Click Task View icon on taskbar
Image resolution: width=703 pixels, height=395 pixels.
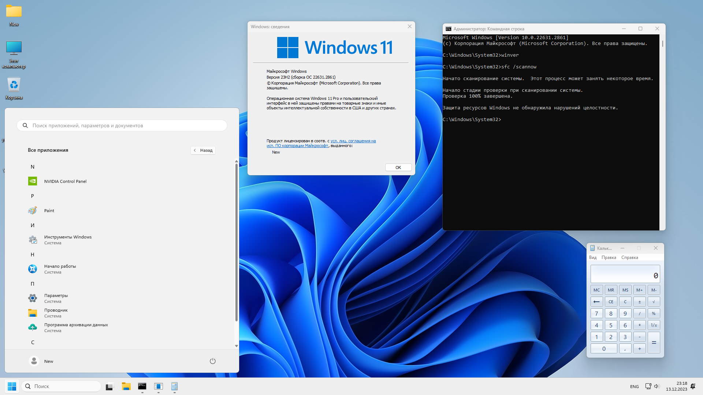pos(110,386)
